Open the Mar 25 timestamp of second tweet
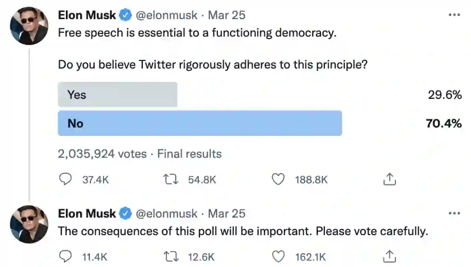 tap(226, 213)
